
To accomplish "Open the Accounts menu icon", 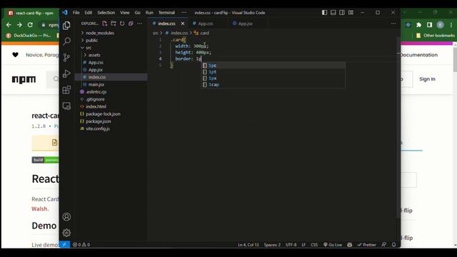I will [x=66, y=217].
